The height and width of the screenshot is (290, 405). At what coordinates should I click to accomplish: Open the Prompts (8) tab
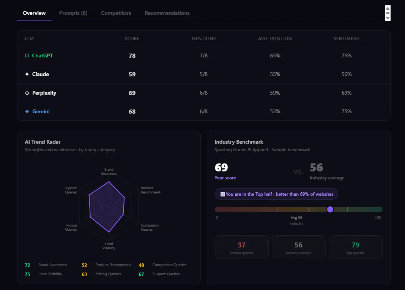tap(73, 13)
